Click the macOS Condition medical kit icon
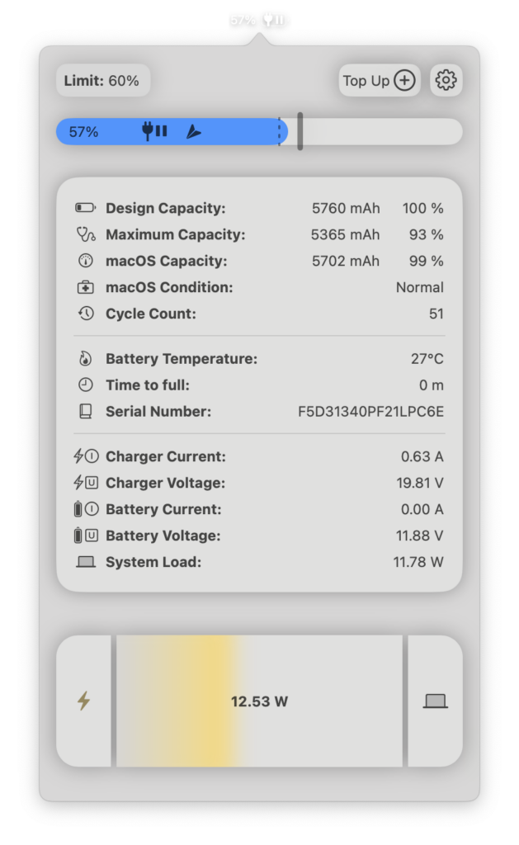519x845 pixels. pos(85,288)
